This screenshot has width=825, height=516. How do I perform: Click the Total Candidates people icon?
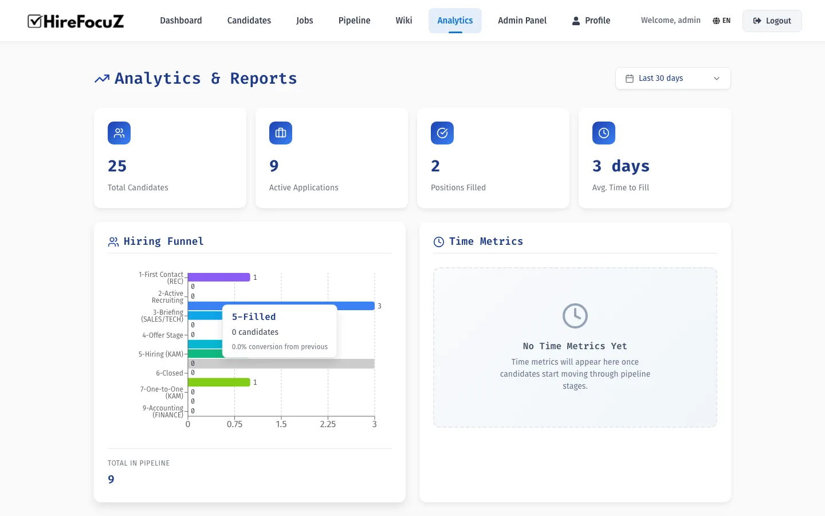(x=119, y=132)
